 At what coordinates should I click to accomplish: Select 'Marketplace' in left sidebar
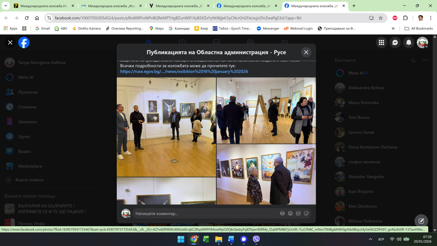pyautogui.click(x=30, y=166)
